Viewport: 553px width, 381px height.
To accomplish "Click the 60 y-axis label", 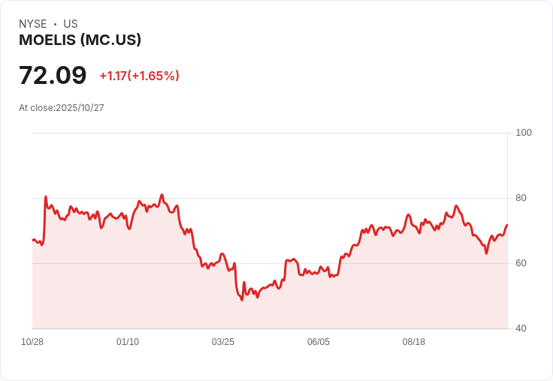I will [x=521, y=263].
